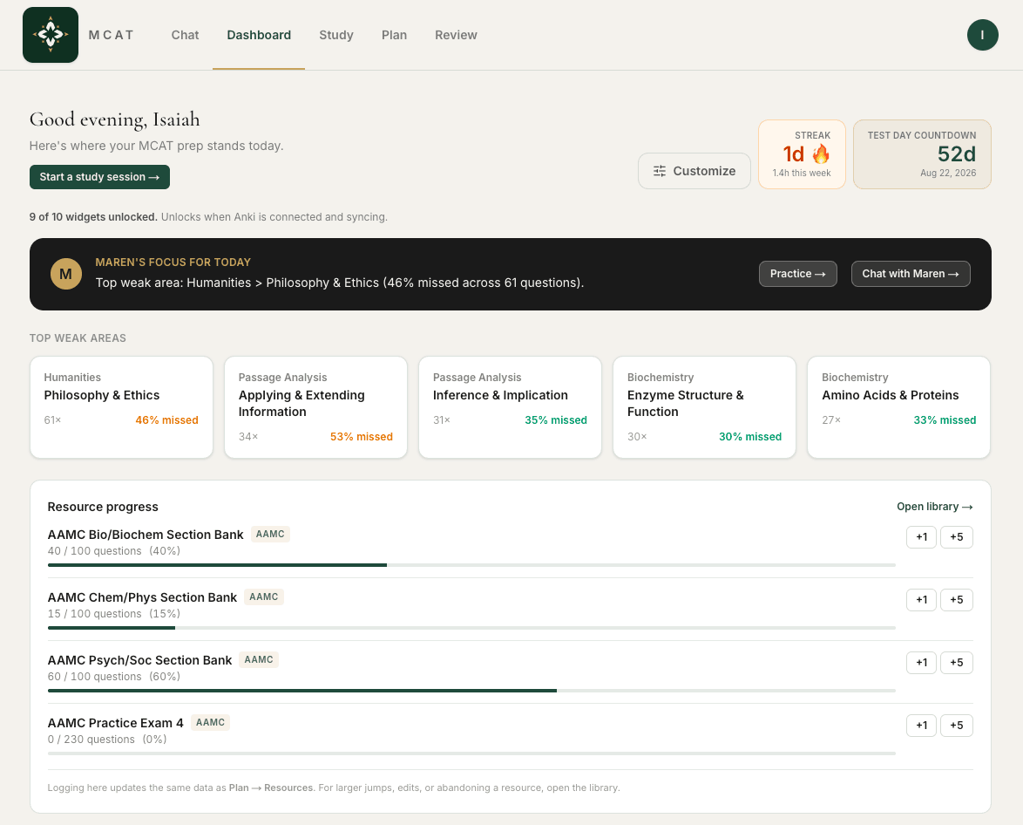Click the 'Good evening, Isaiah' heading
1023x825 pixels.
[115, 119]
